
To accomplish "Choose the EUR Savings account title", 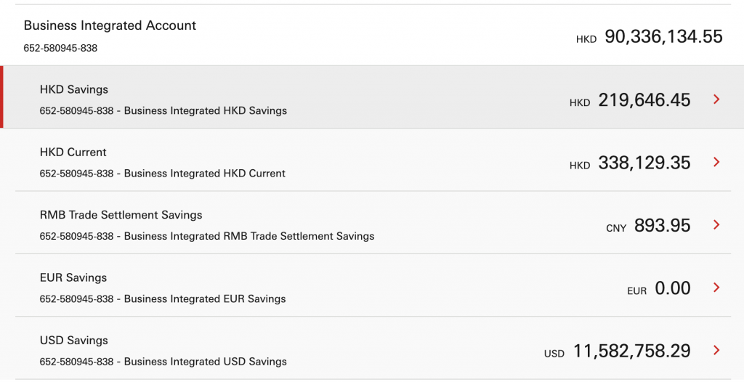I will click(x=73, y=277).
